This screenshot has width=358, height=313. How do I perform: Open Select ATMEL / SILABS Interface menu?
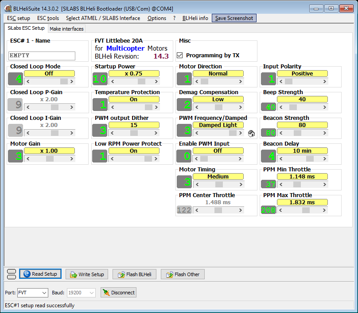[103, 18]
